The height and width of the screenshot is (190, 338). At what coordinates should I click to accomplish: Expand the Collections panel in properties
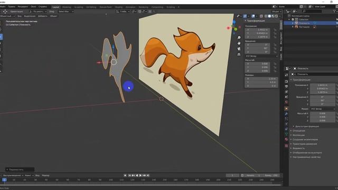[x=298, y=135]
